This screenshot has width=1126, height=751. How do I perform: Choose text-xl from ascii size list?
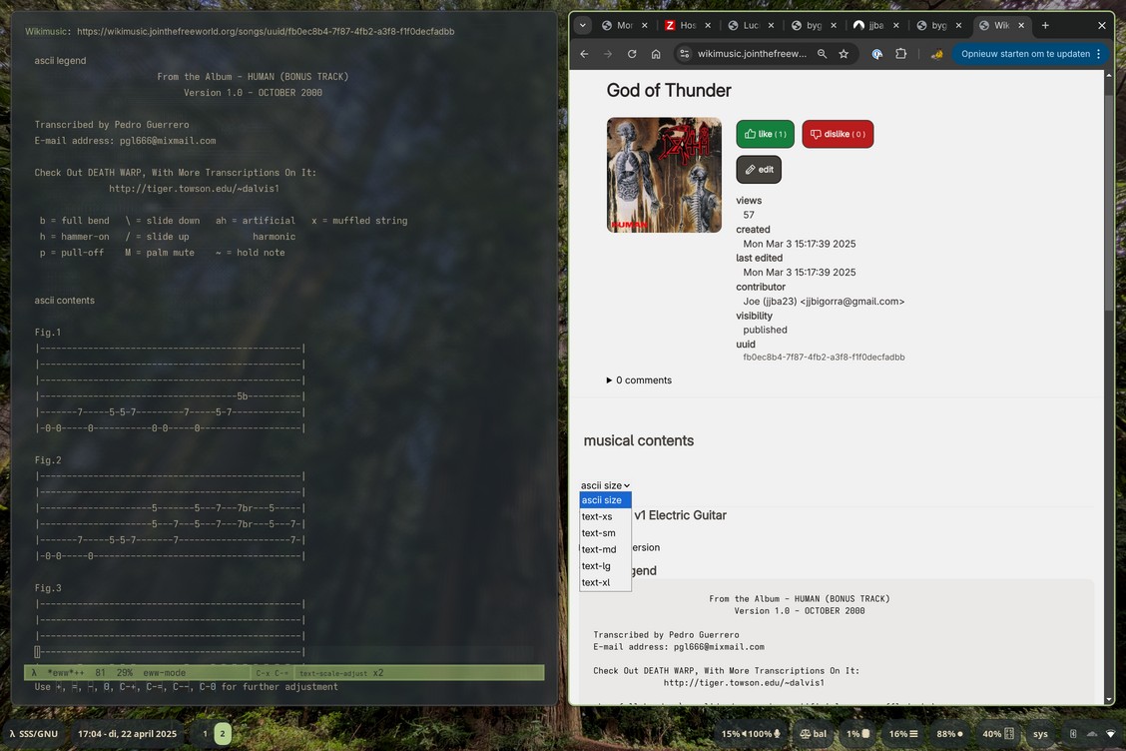click(596, 582)
